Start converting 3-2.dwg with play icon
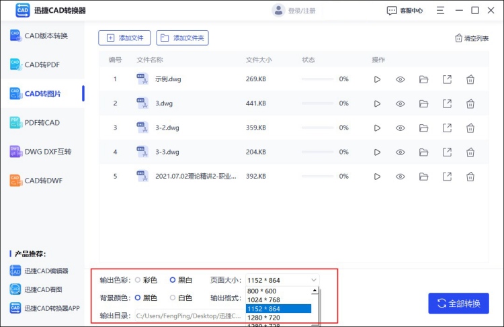The height and width of the screenshot is (327, 504). click(x=377, y=128)
